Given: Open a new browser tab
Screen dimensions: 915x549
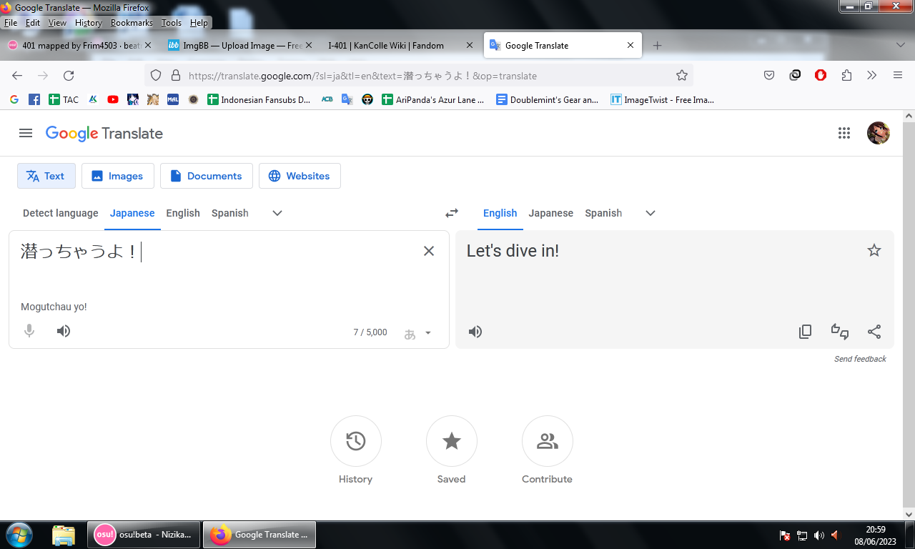Looking at the screenshot, I should (x=658, y=45).
